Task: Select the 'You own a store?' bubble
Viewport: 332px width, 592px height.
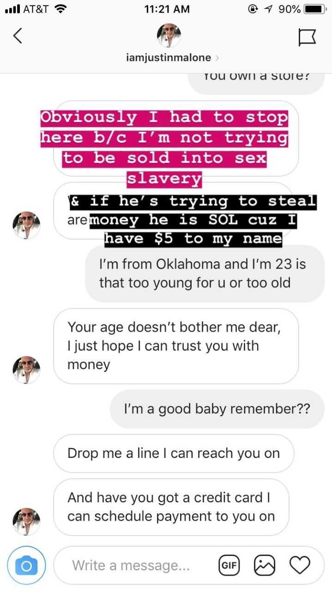Action: click(256, 82)
